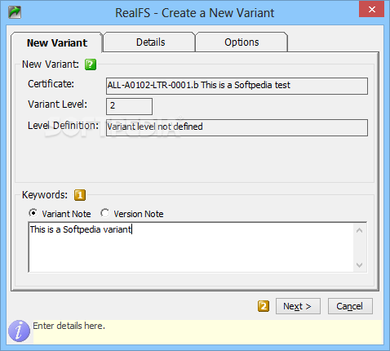Viewport: 390px width, 351px height.
Task: Click the 'Keywords:' group label
Action: pyautogui.click(x=45, y=195)
